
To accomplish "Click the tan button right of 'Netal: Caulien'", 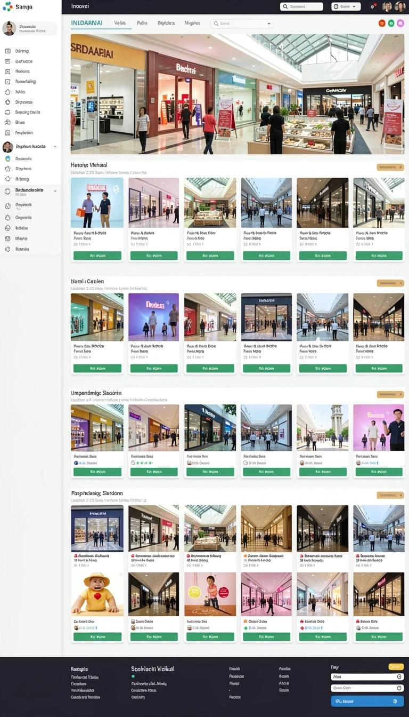I will pyautogui.click(x=390, y=283).
